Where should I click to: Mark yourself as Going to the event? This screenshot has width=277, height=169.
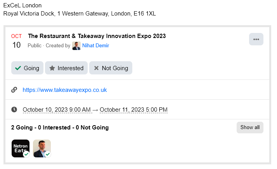(x=27, y=68)
